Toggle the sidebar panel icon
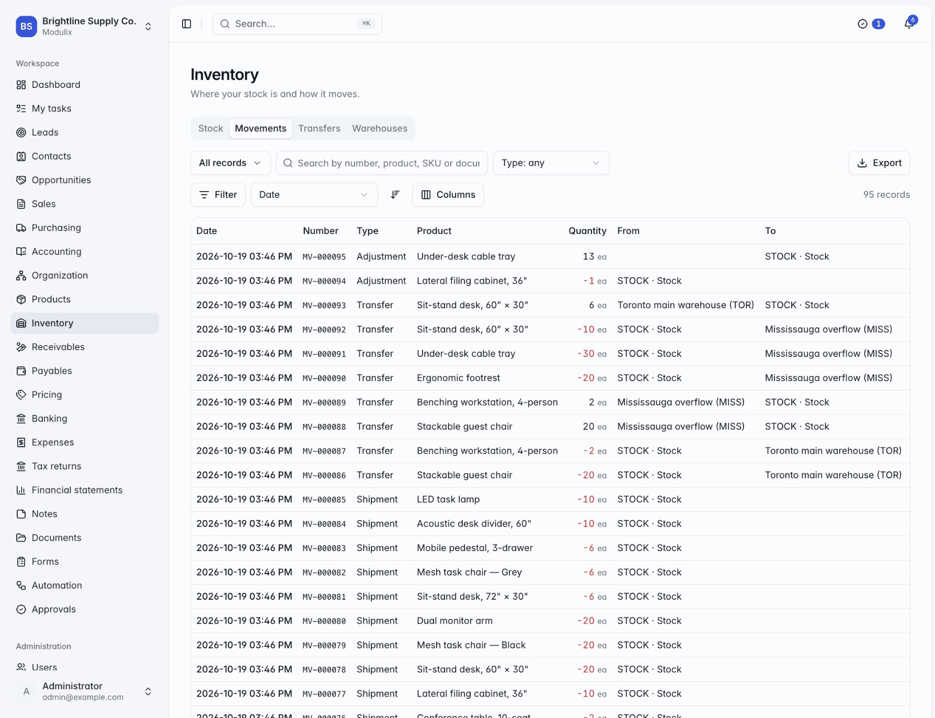The width and height of the screenshot is (935, 718). [187, 24]
